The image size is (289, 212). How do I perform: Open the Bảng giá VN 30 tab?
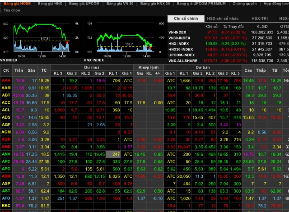120,4
